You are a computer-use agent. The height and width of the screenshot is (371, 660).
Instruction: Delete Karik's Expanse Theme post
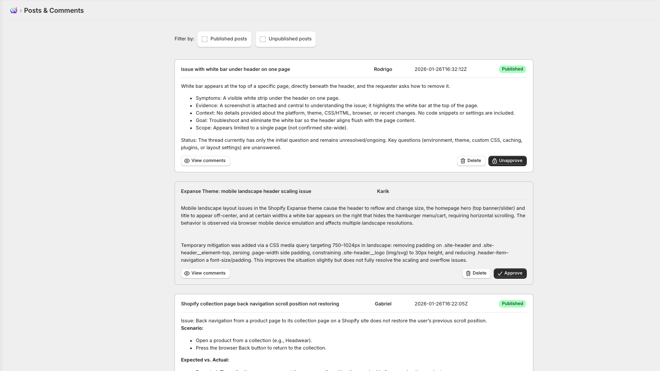(476, 273)
